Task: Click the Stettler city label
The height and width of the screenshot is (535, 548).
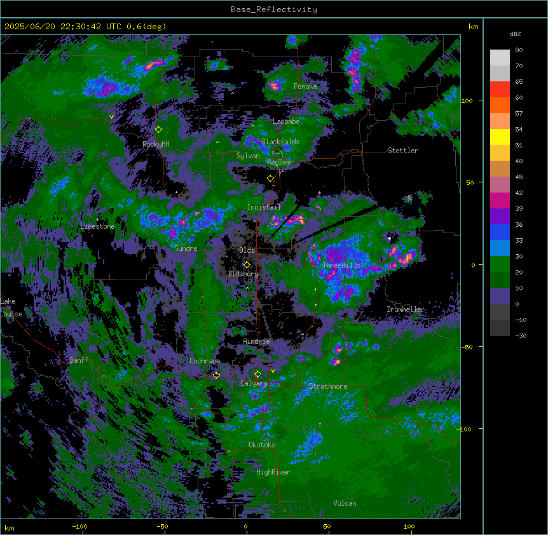Action: pyautogui.click(x=403, y=151)
